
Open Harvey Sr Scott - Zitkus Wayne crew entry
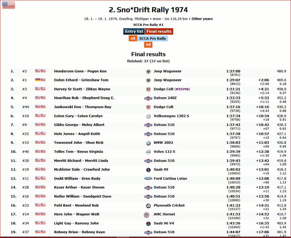82,89
